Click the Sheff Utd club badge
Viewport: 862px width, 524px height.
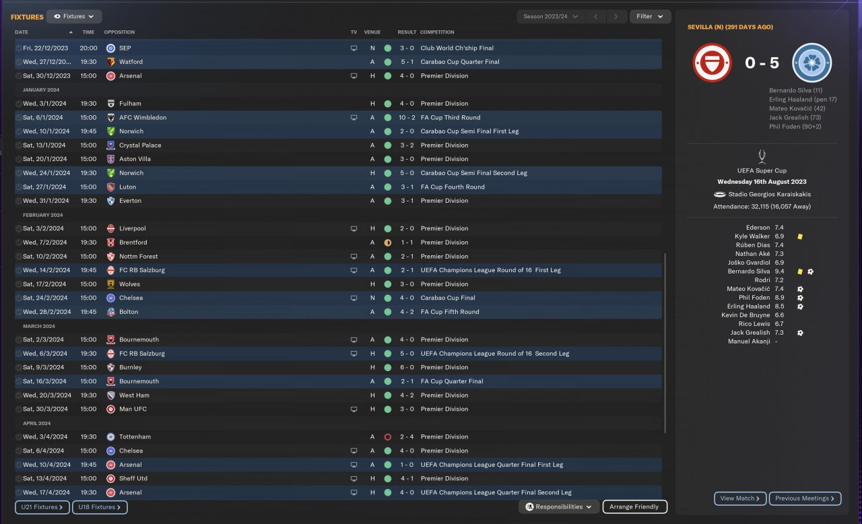(111, 479)
